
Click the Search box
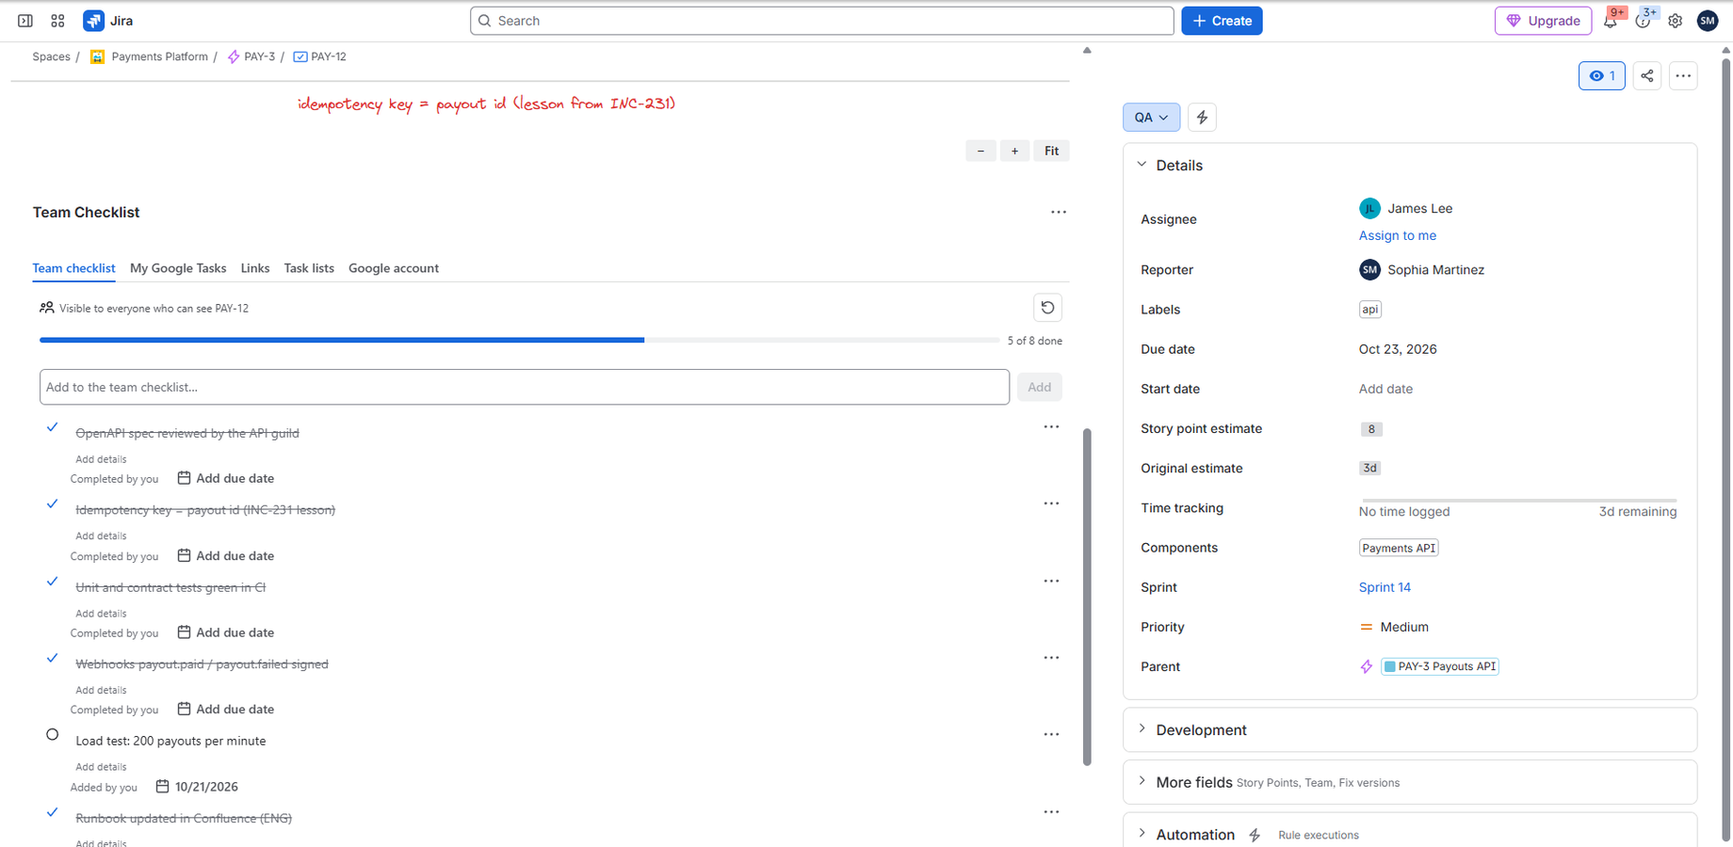[822, 21]
